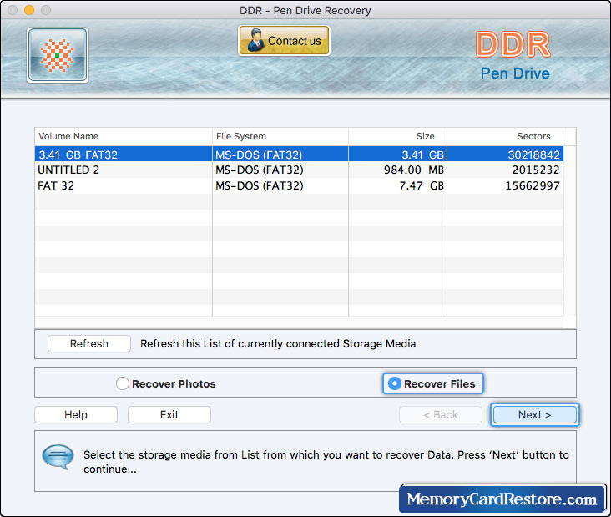The height and width of the screenshot is (517, 611).
Task: Select the UNTITLED 2 volume row
Action: click(x=300, y=170)
